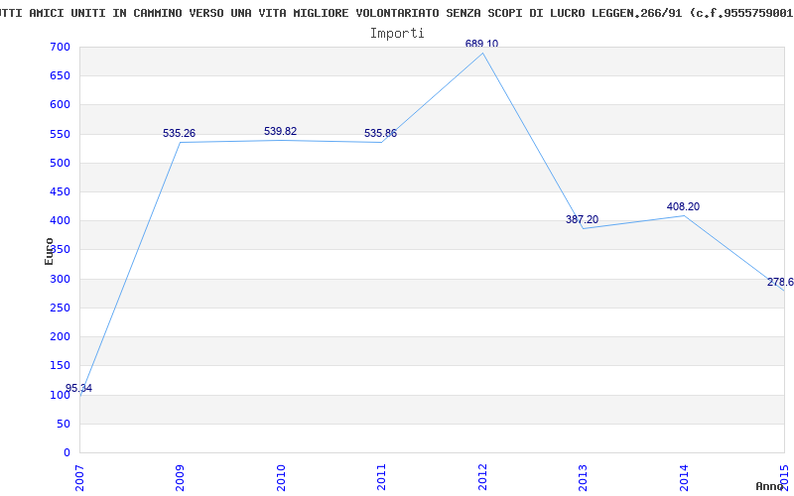Click the 200 y-axis value
The image size is (794, 496).
[x=60, y=336]
